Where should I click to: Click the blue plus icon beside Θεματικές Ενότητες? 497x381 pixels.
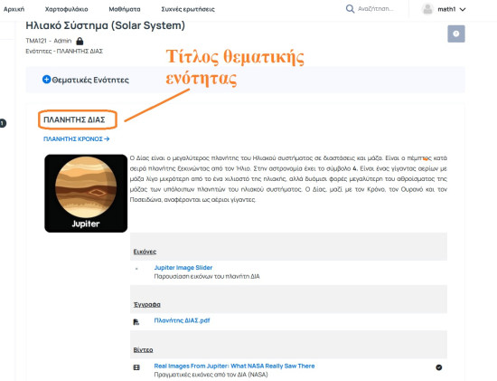click(46, 80)
